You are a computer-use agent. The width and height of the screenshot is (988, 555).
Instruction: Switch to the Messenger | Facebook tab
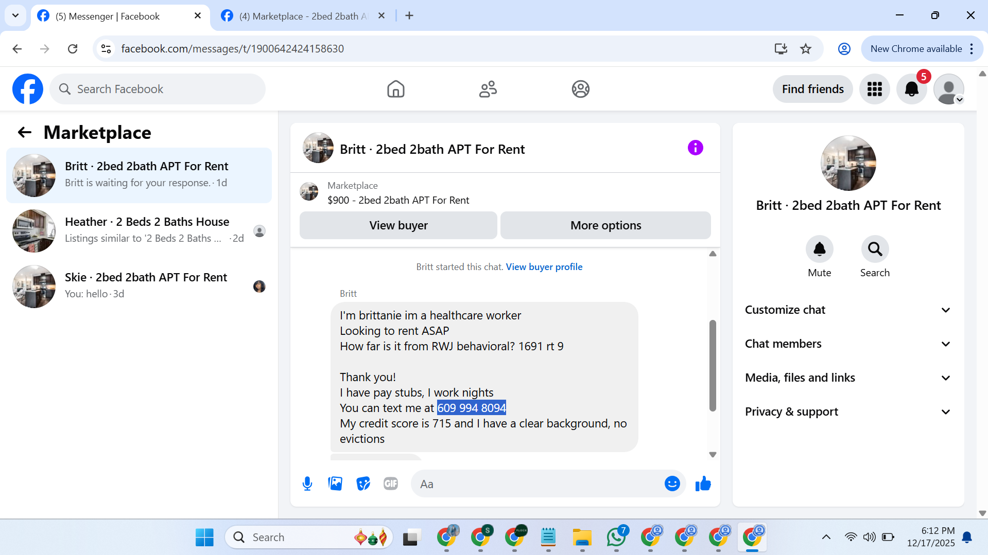coord(108,16)
